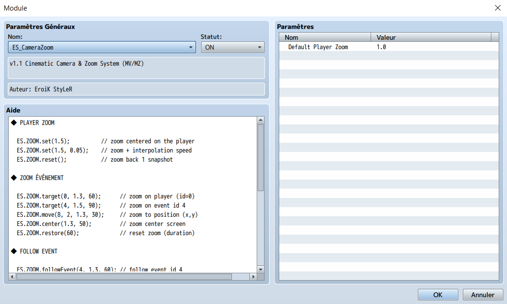Screen dimensions: 507x304
Task: Click the ZOOM ÉVÉNEMENT heading in Aide
Action: coord(42,178)
